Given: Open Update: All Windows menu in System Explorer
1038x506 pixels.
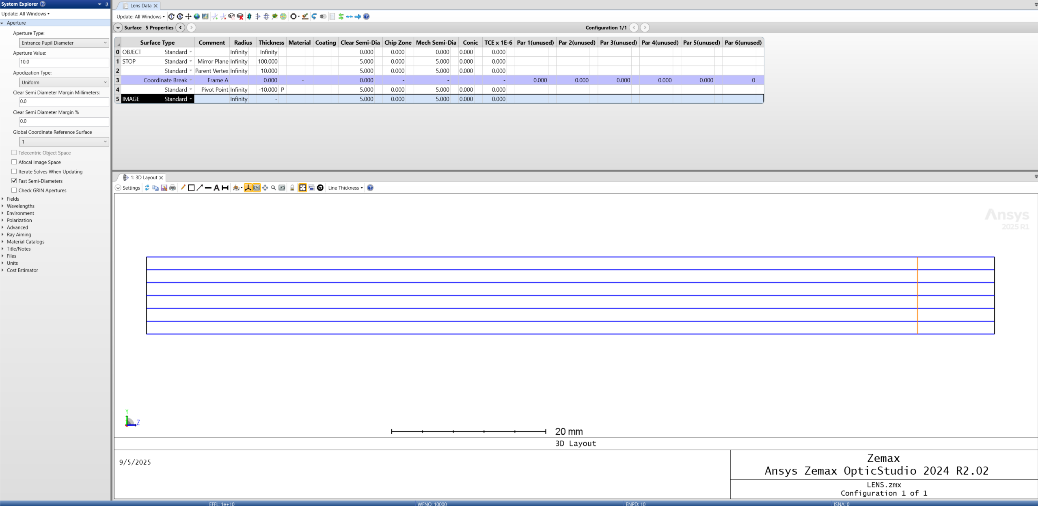Looking at the screenshot, I should click(x=26, y=14).
